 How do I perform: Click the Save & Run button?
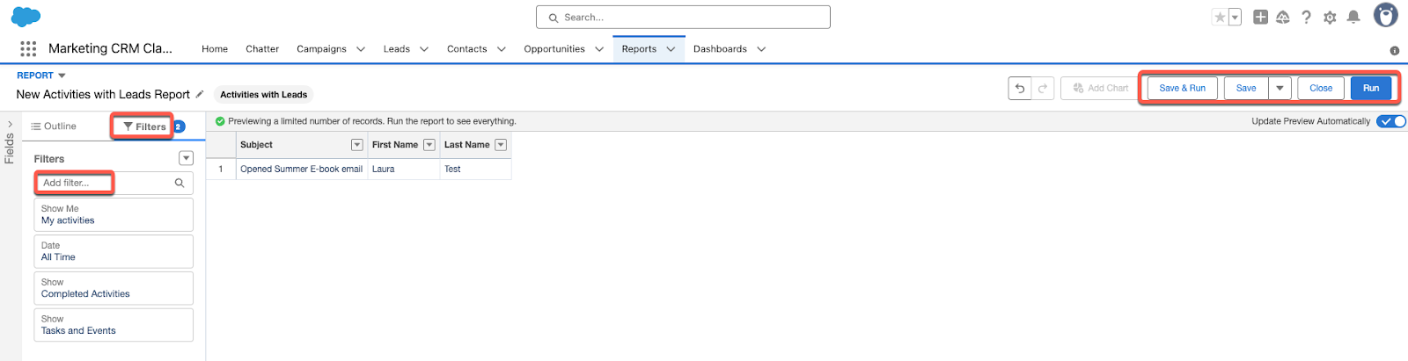point(1182,88)
